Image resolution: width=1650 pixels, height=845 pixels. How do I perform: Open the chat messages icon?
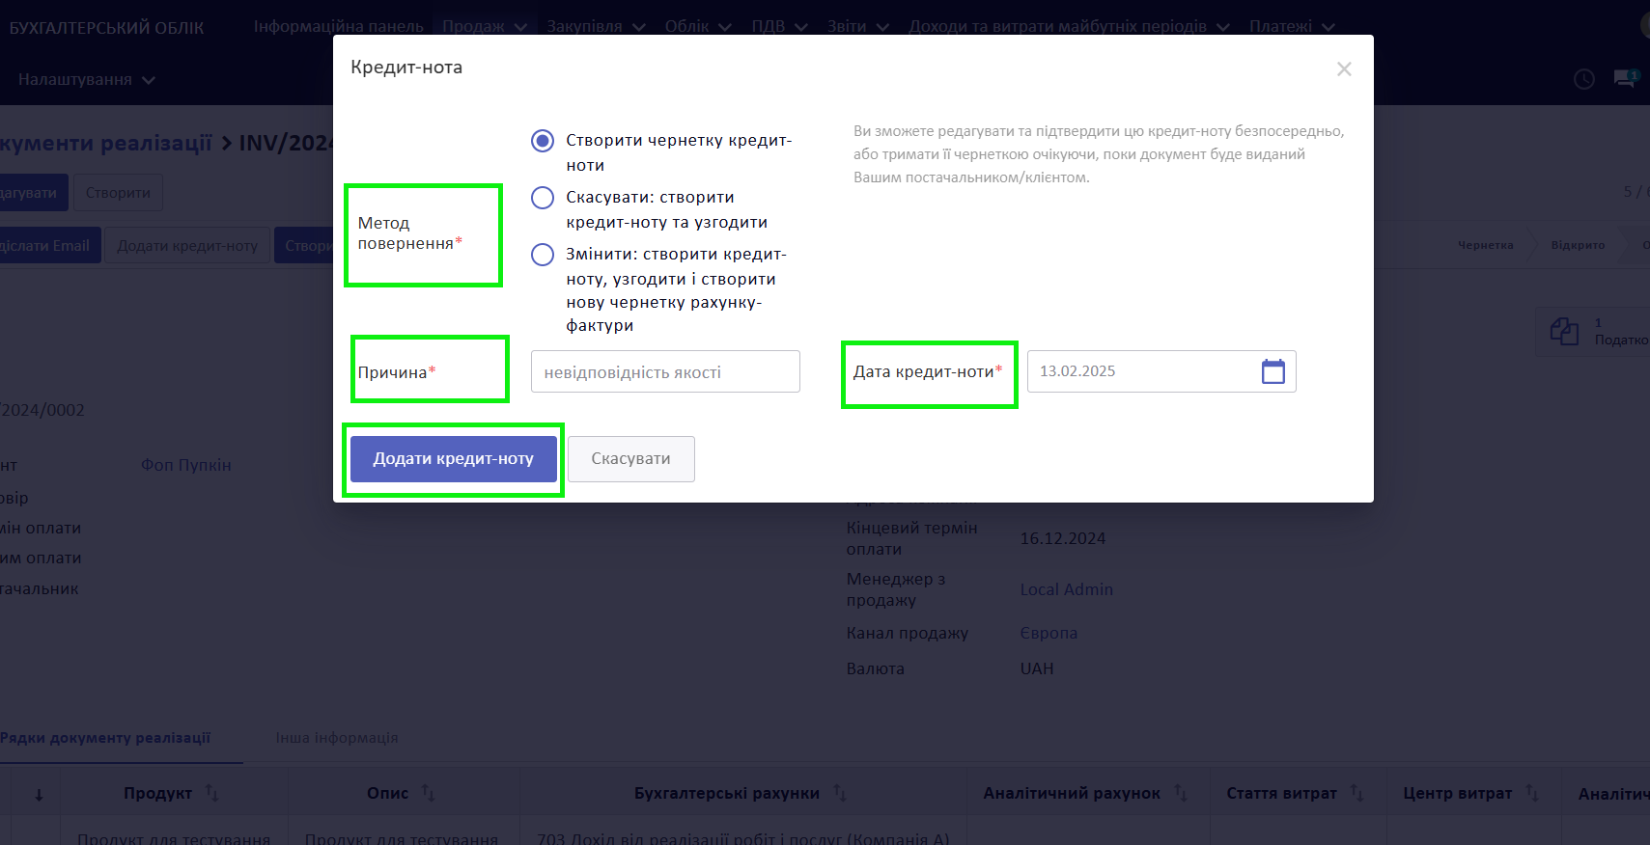click(x=1626, y=78)
